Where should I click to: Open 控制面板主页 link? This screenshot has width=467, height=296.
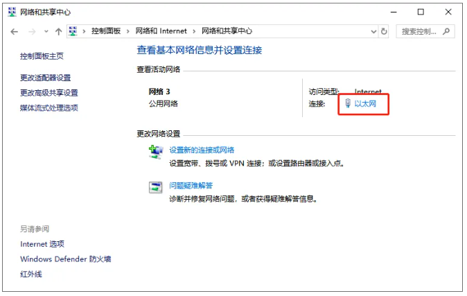(42, 56)
